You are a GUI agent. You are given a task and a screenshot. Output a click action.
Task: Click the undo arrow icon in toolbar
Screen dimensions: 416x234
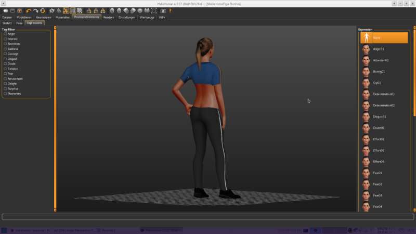pos(29,10)
